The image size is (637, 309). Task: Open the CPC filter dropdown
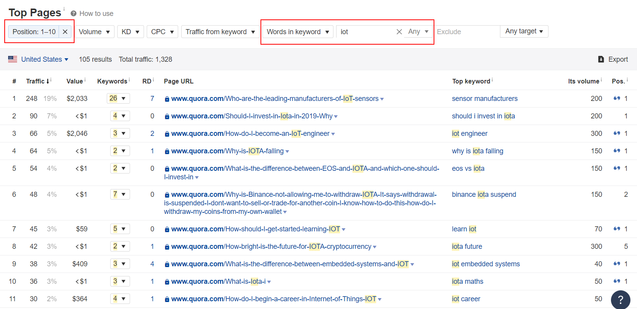pyautogui.click(x=162, y=32)
